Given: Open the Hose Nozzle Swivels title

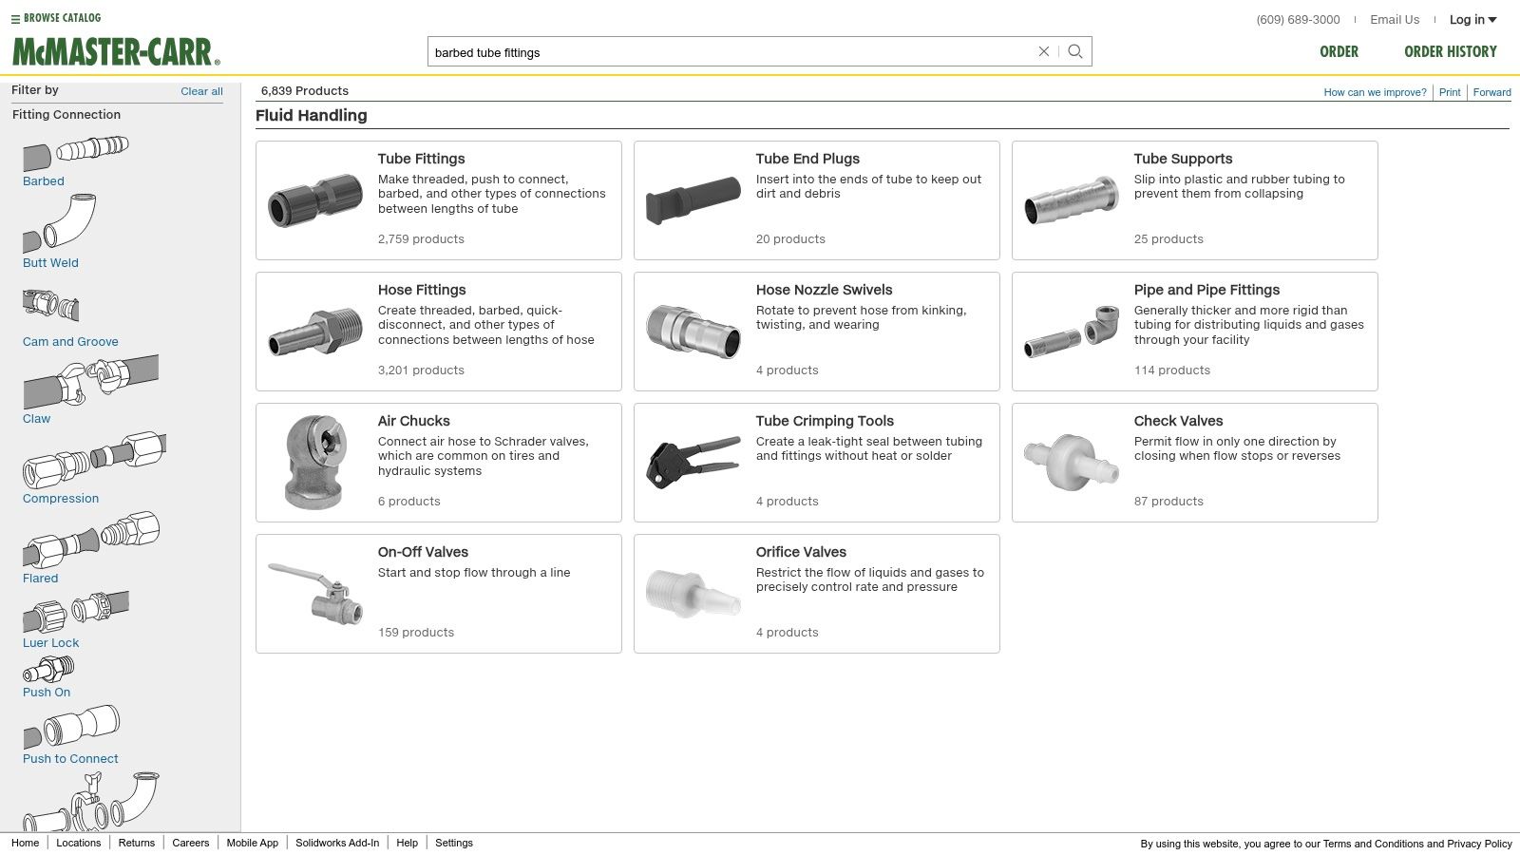Looking at the screenshot, I should click(x=824, y=290).
